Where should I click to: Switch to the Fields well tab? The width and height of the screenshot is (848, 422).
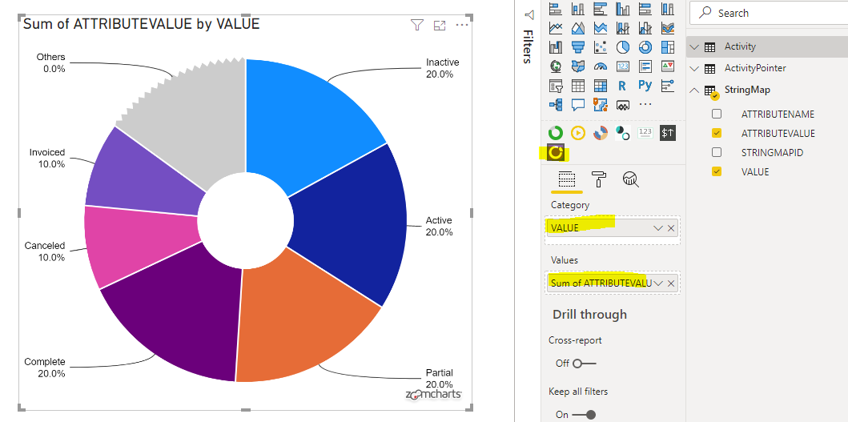tap(567, 179)
